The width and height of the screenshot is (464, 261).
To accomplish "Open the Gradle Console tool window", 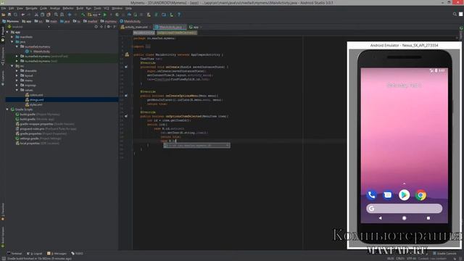I will tap(444, 254).
